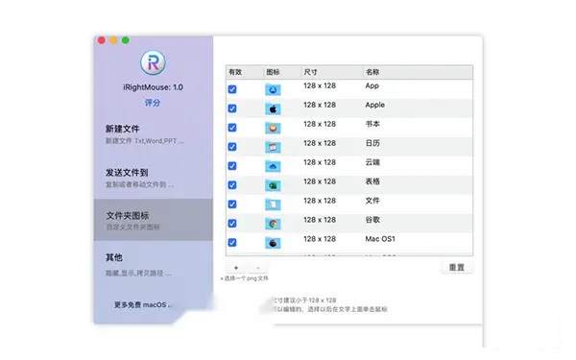This screenshot has height=360, width=576.
Task: Click the 评分 rating link
Action: point(153,103)
